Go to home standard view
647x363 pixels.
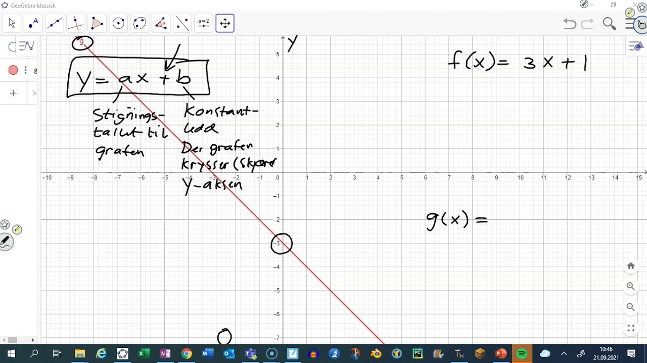pos(631,266)
